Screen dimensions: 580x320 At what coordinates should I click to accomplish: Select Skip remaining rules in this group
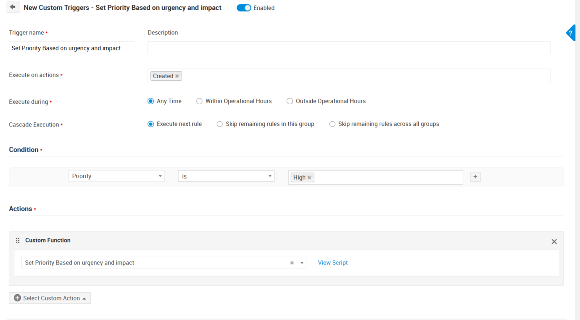click(x=220, y=124)
